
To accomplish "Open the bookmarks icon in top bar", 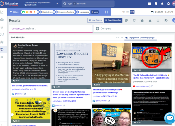I will pos(156,4).
